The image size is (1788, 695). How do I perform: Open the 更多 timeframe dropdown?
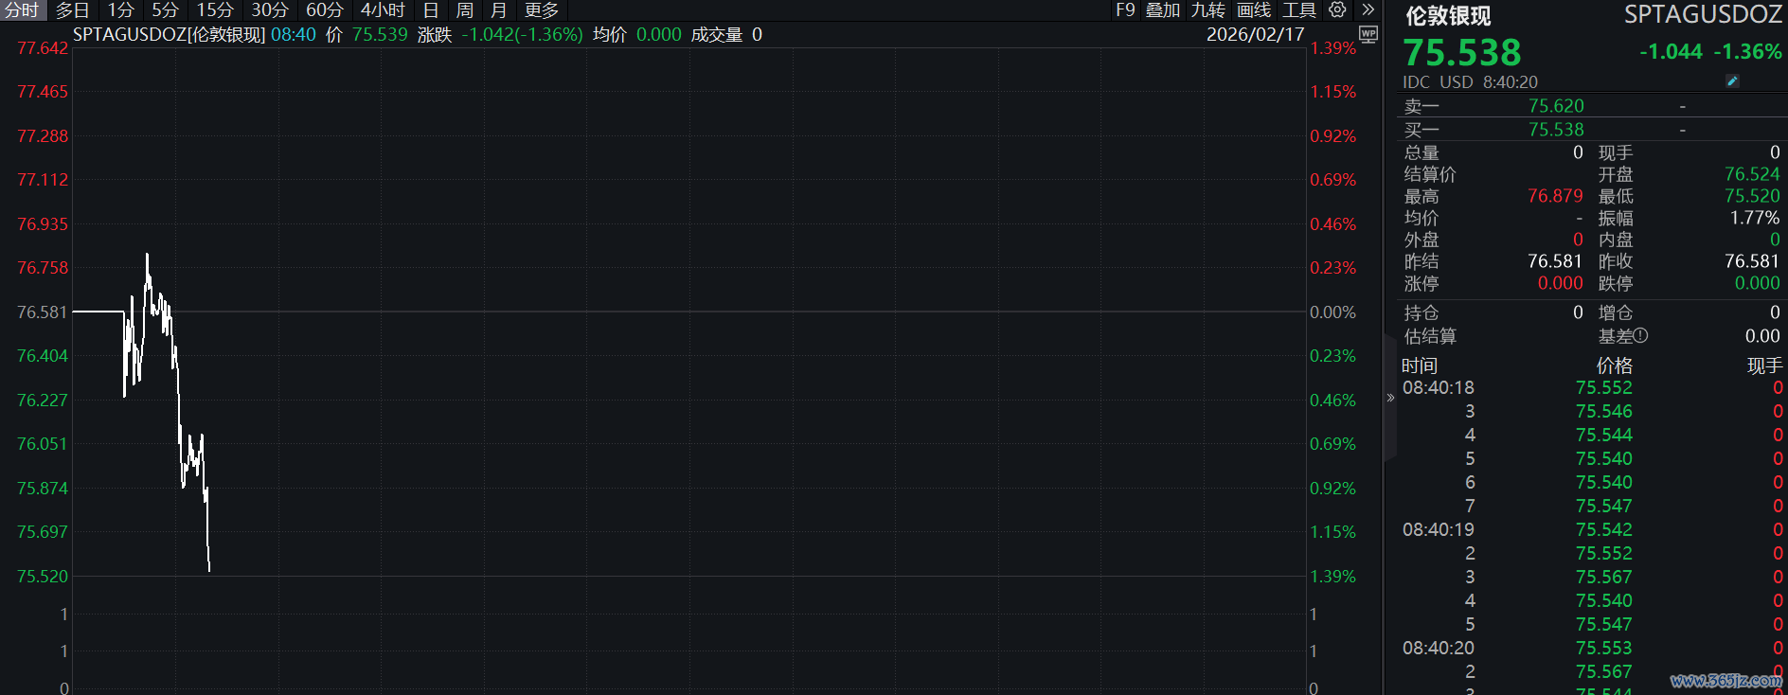point(541,10)
